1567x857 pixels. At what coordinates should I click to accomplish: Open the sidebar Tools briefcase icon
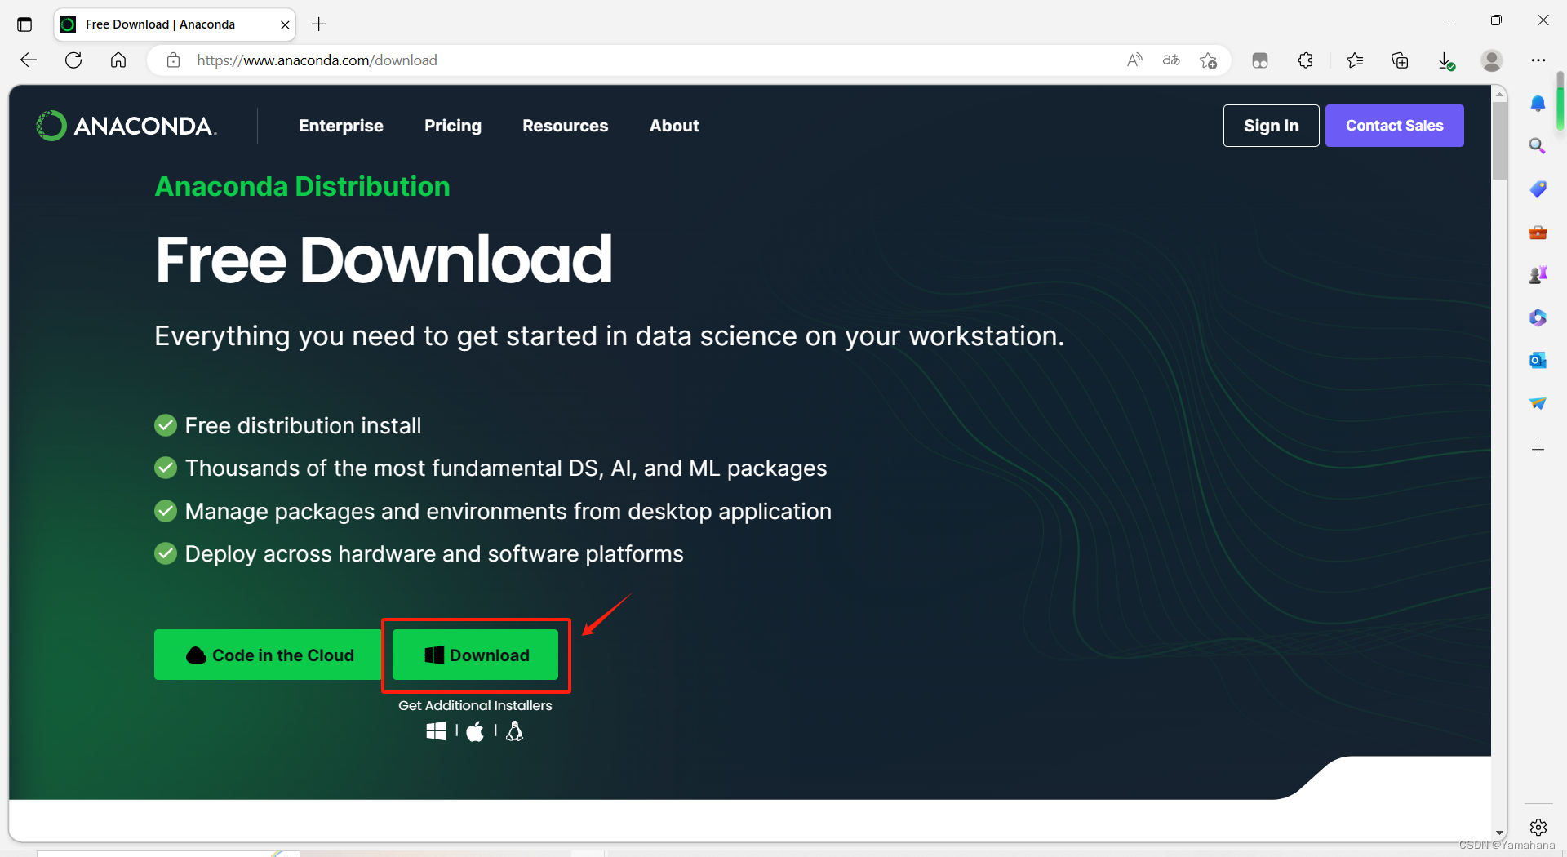pyautogui.click(x=1538, y=233)
